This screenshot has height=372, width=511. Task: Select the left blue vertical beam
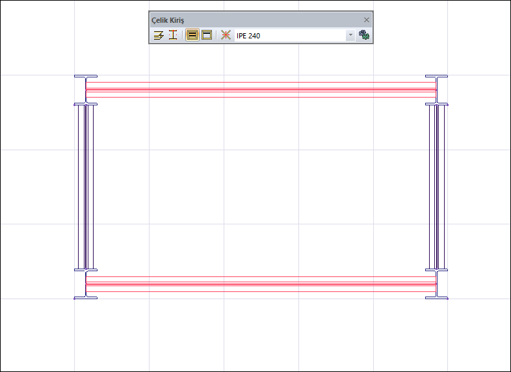[86, 187]
